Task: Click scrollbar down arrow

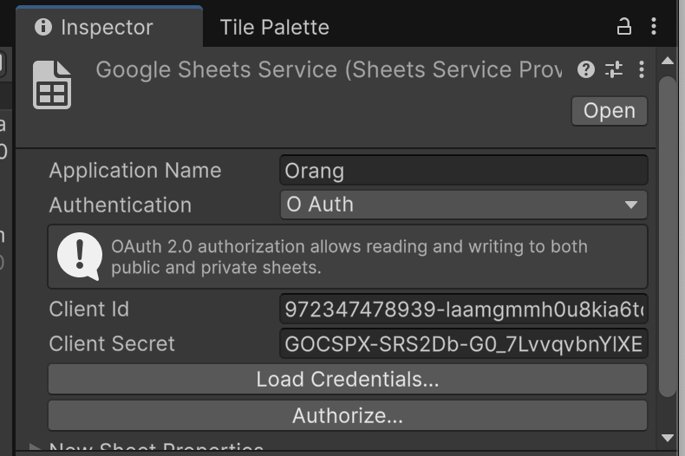Action: pyautogui.click(x=668, y=438)
